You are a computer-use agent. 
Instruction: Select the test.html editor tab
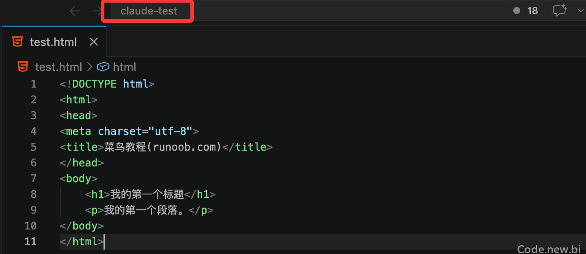click(x=54, y=42)
